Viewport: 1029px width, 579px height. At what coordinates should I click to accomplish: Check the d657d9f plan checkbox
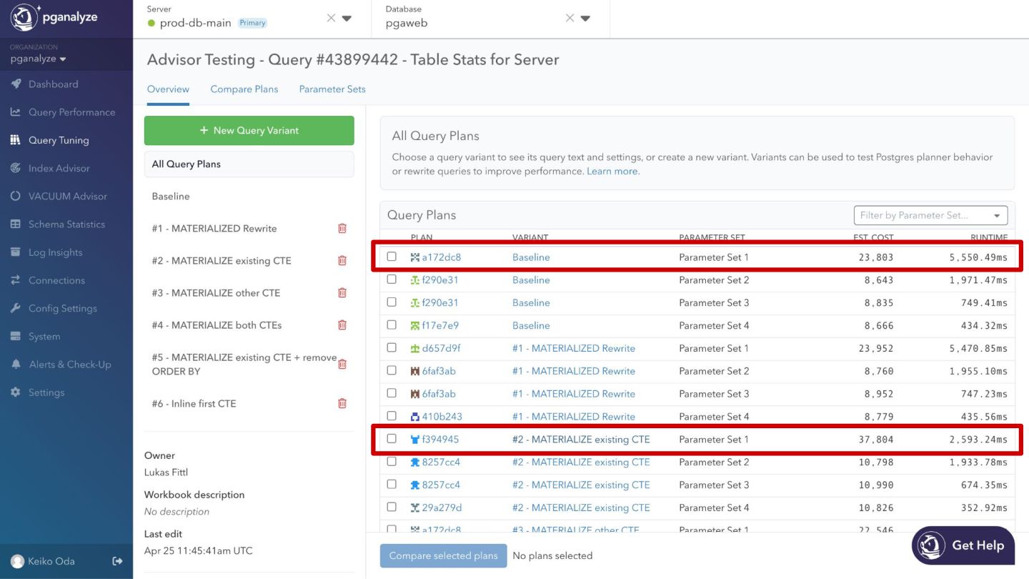coord(392,348)
